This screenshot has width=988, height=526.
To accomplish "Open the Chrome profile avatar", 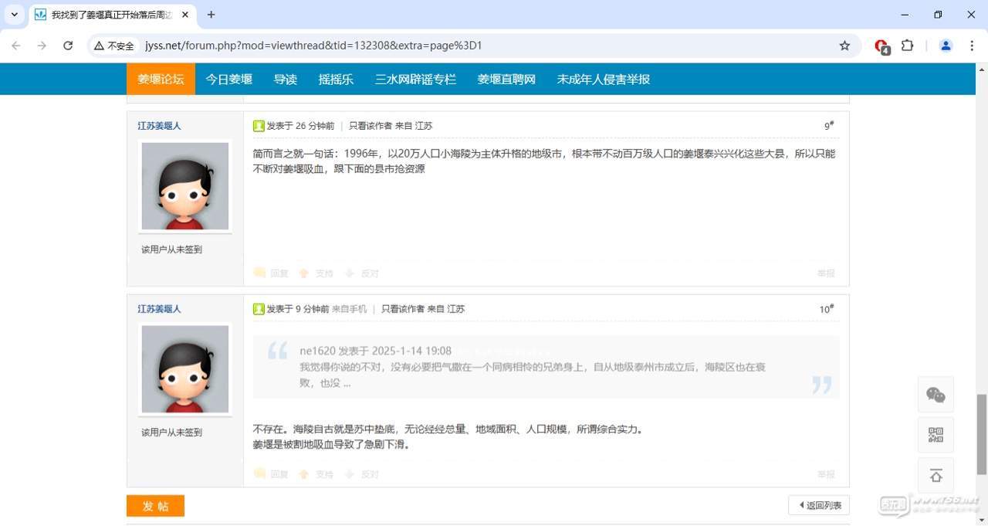I will pyautogui.click(x=946, y=46).
